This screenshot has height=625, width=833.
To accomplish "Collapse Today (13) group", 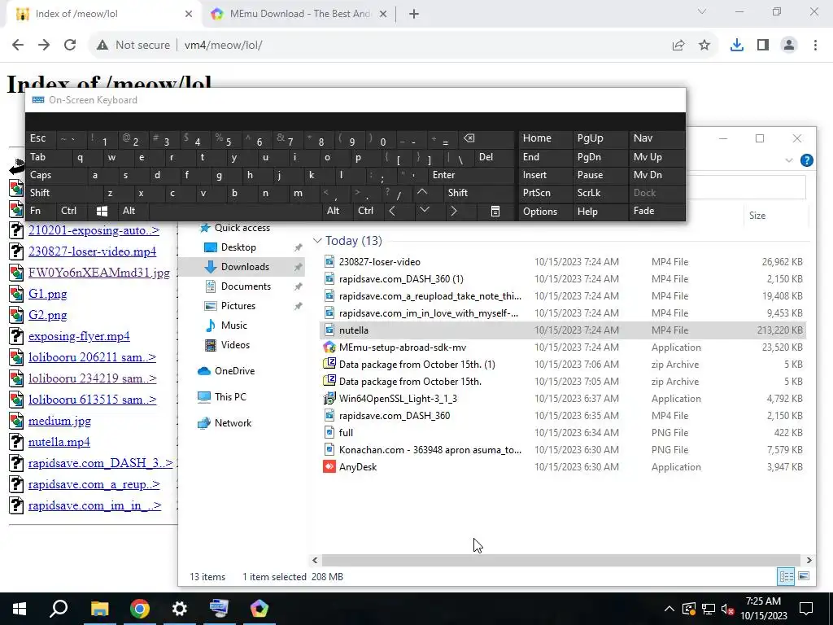I will pos(318,241).
